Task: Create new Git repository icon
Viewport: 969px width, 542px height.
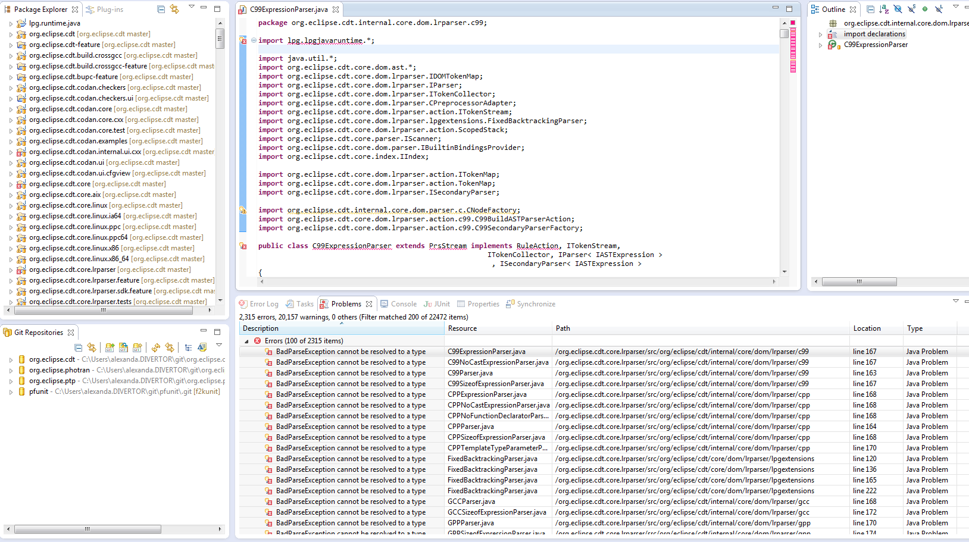Action: coord(137,347)
